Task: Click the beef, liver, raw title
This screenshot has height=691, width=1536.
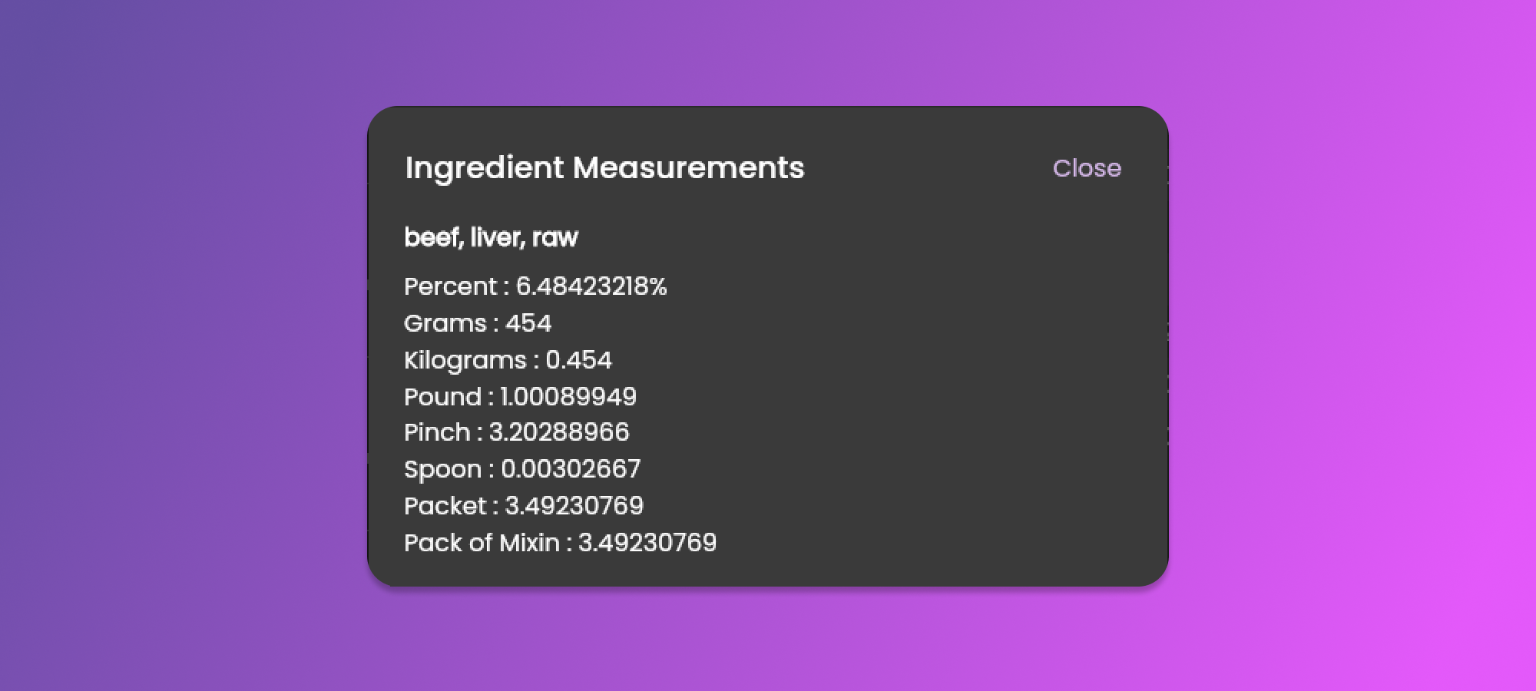Action: (x=491, y=237)
